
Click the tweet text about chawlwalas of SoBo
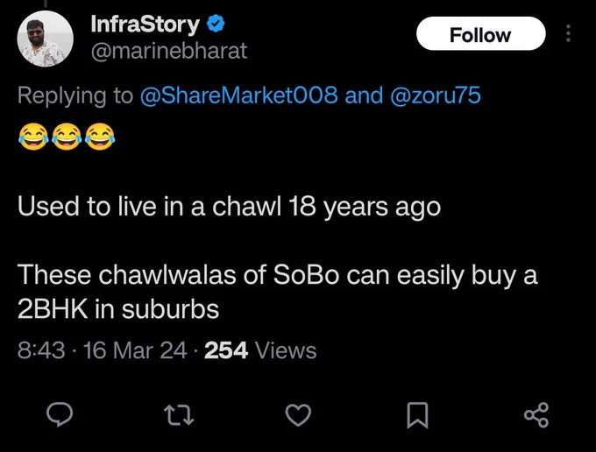[x=277, y=292]
